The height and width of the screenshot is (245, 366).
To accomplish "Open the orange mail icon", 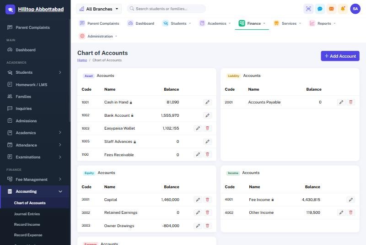I will pyautogui.click(x=331, y=9).
